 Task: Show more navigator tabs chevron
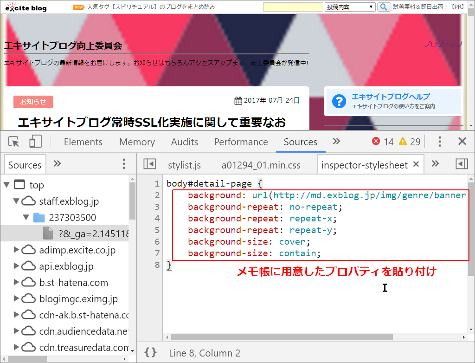pyautogui.click(x=57, y=164)
